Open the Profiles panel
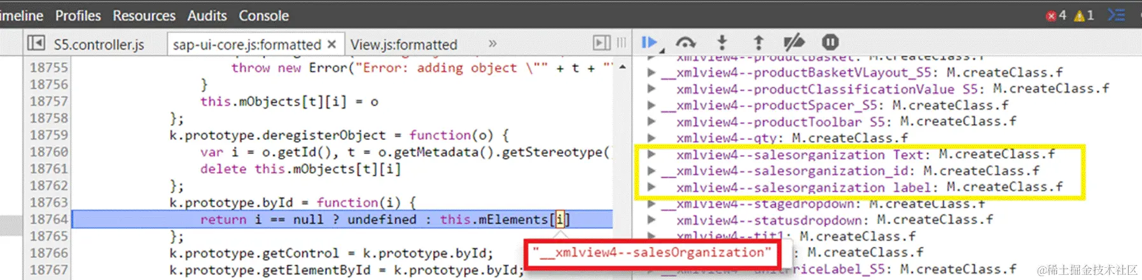Screen dimensions: 1142x280 pos(78,15)
